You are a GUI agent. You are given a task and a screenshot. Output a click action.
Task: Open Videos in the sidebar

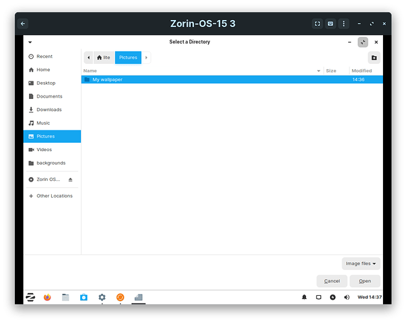click(x=52, y=150)
